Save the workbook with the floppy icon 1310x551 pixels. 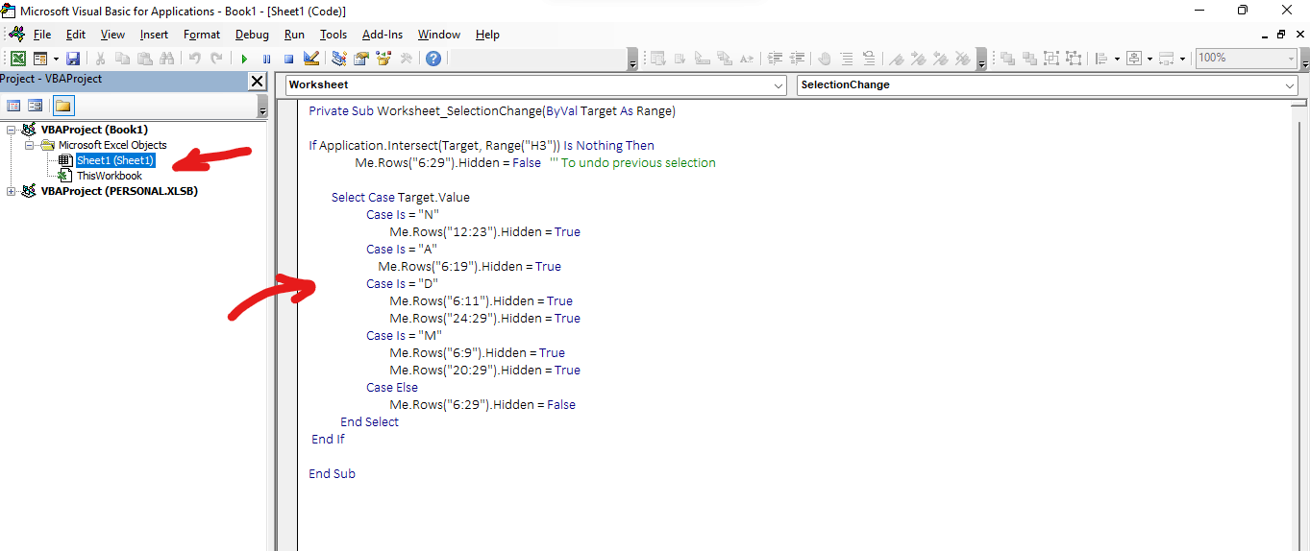click(x=73, y=59)
